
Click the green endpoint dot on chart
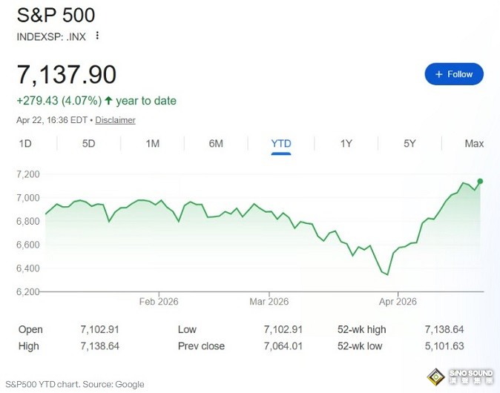(x=481, y=181)
